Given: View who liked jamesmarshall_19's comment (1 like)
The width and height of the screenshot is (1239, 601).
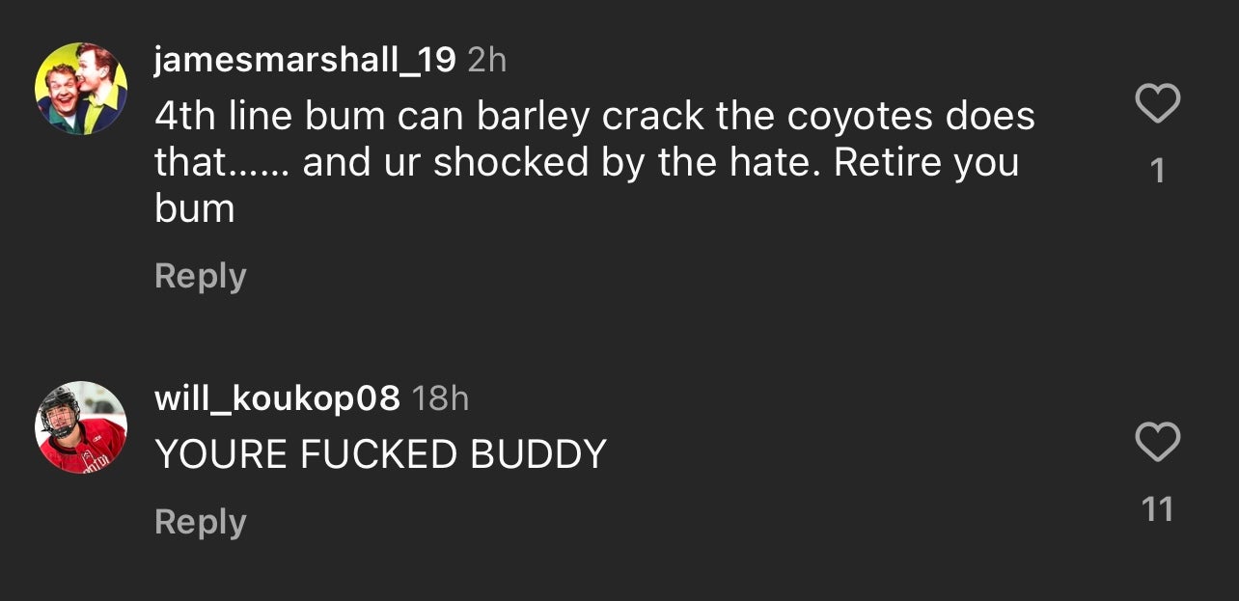Looking at the screenshot, I should coord(1158,172).
